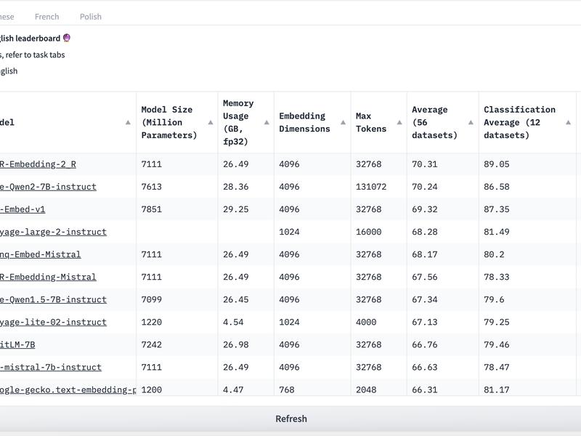Select the max tokens 4000 cell
Screen dimensions: 581x436
point(378,322)
